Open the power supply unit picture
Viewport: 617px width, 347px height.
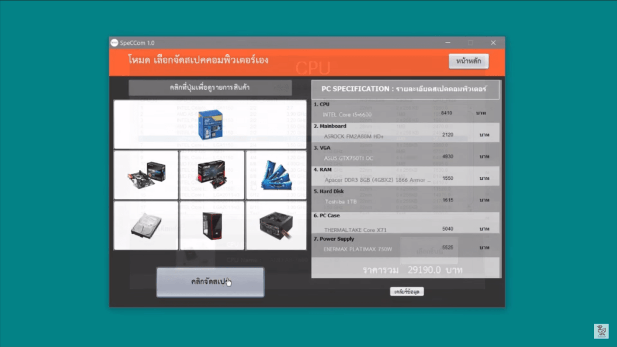pyautogui.click(x=276, y=225)
